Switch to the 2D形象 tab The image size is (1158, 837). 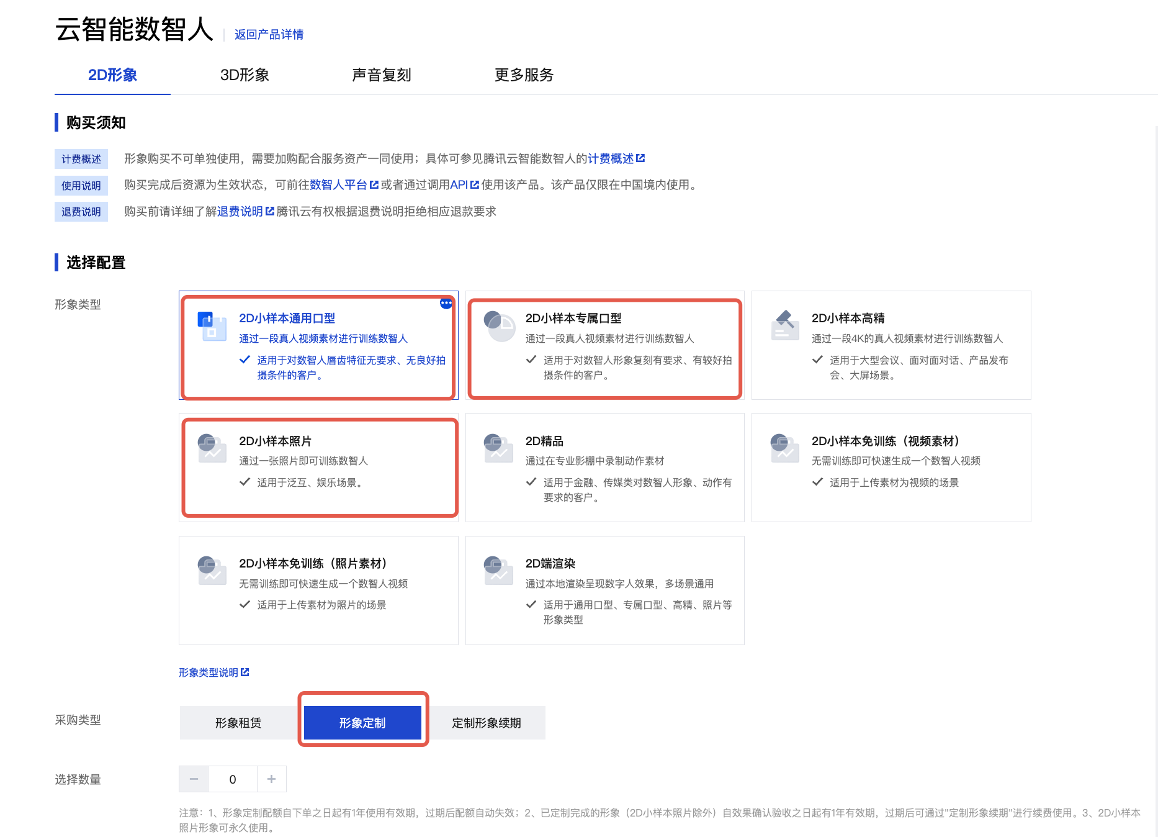click(112, 75)
